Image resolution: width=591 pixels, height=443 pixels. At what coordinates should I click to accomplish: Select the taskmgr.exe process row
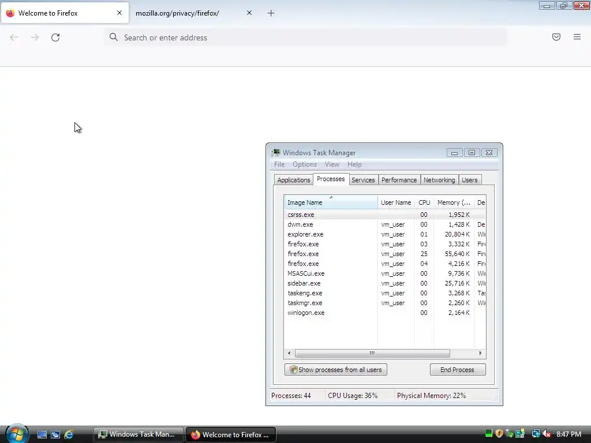[x=385, y=302]
